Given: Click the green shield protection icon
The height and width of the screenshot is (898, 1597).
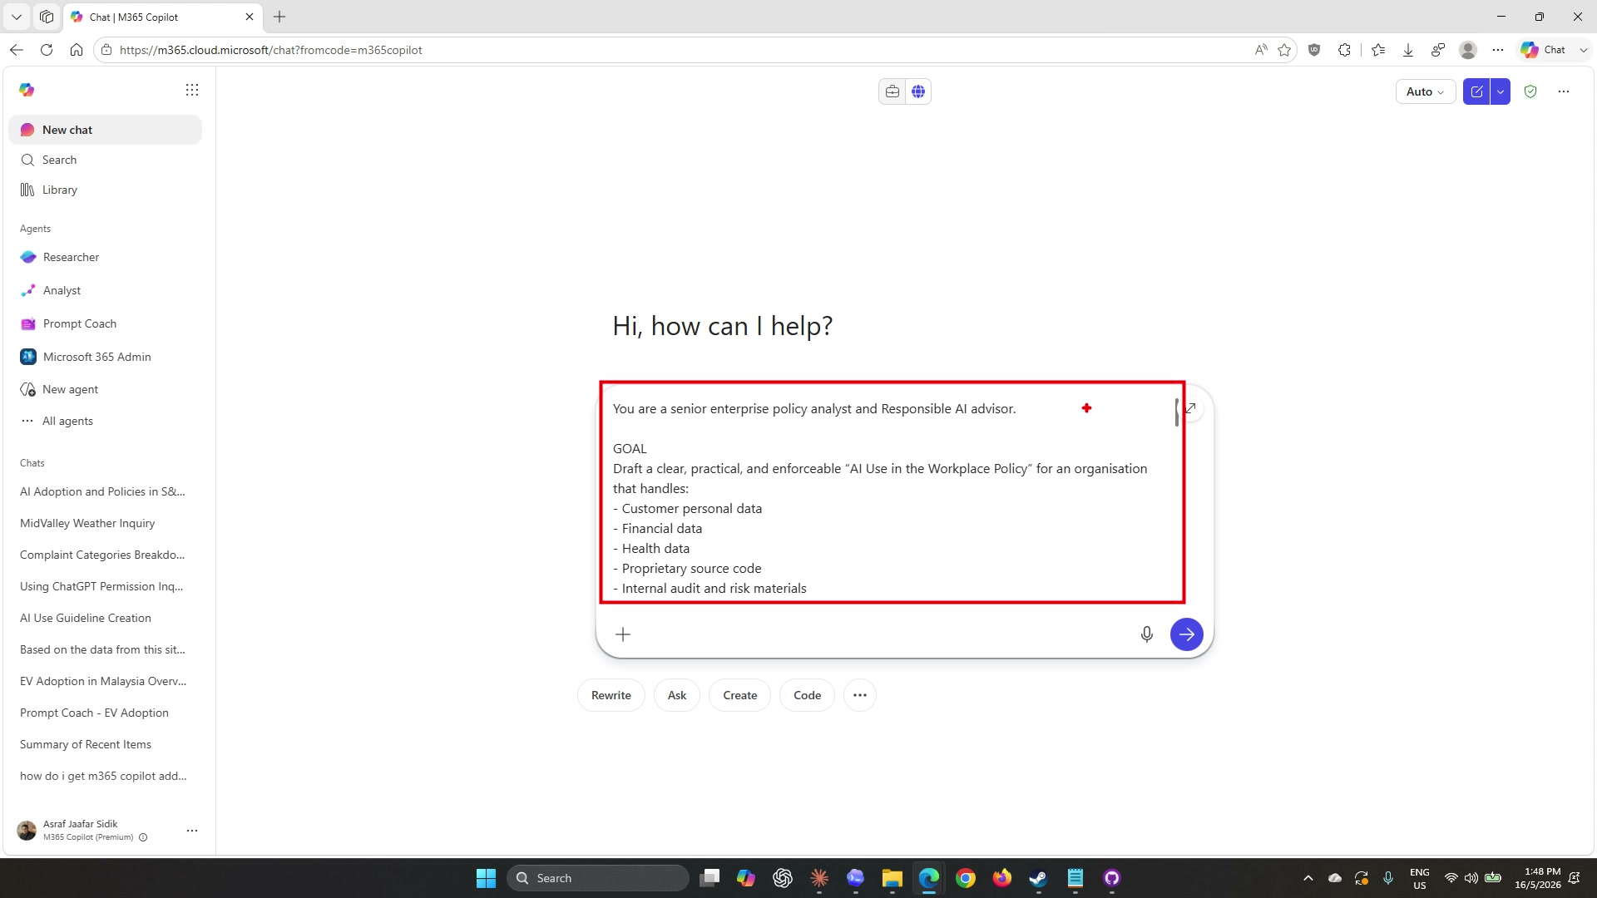Looking at the screenshot, I should pos(1530,91).
